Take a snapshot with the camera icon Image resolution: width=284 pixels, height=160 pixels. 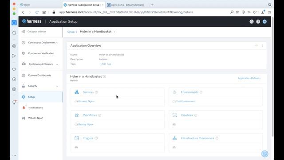click(237, 12)
